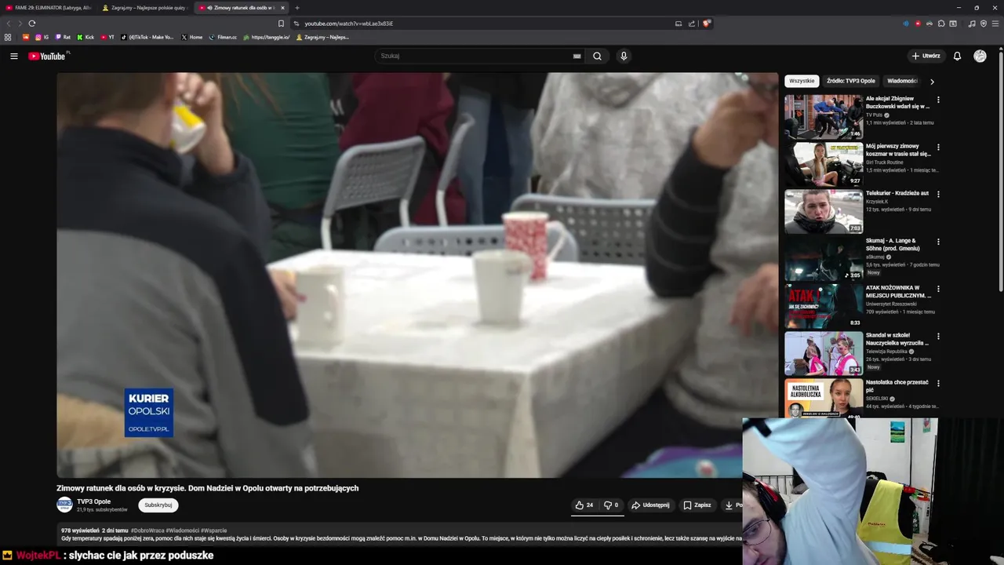Open more options for Mój pierwszy zimowy koszmar

938,147
